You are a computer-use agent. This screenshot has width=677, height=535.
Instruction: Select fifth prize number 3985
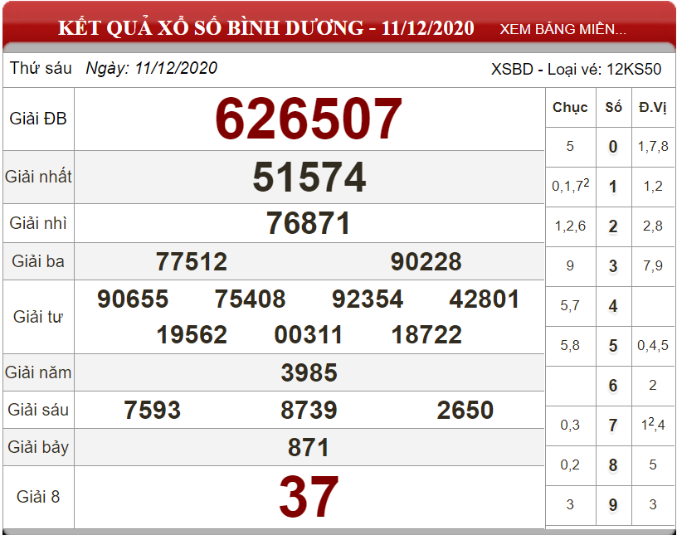point(309,372)
